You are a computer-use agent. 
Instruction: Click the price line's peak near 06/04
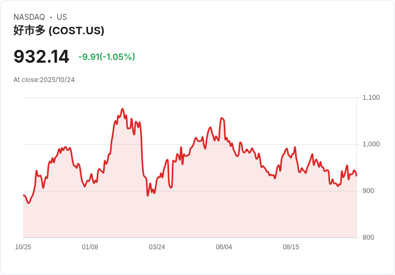click(x=221, y=118)
